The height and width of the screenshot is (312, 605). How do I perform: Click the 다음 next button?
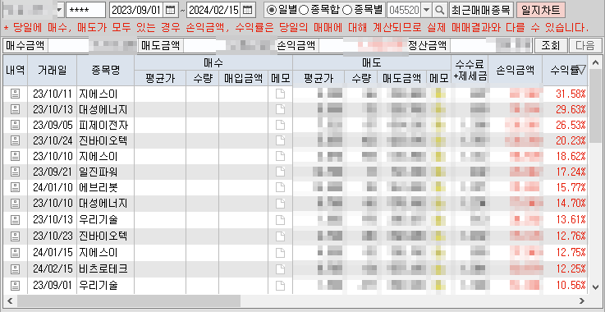[585, 46]
